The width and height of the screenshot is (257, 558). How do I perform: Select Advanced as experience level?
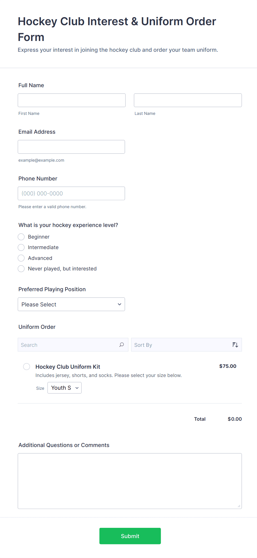(x=21, y=258)
